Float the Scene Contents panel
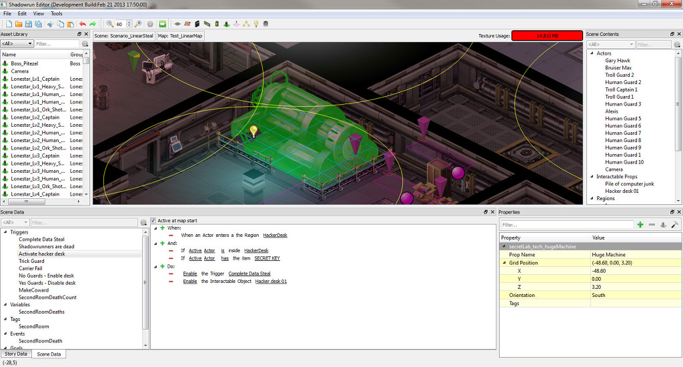683x367 pixels. 672,34
